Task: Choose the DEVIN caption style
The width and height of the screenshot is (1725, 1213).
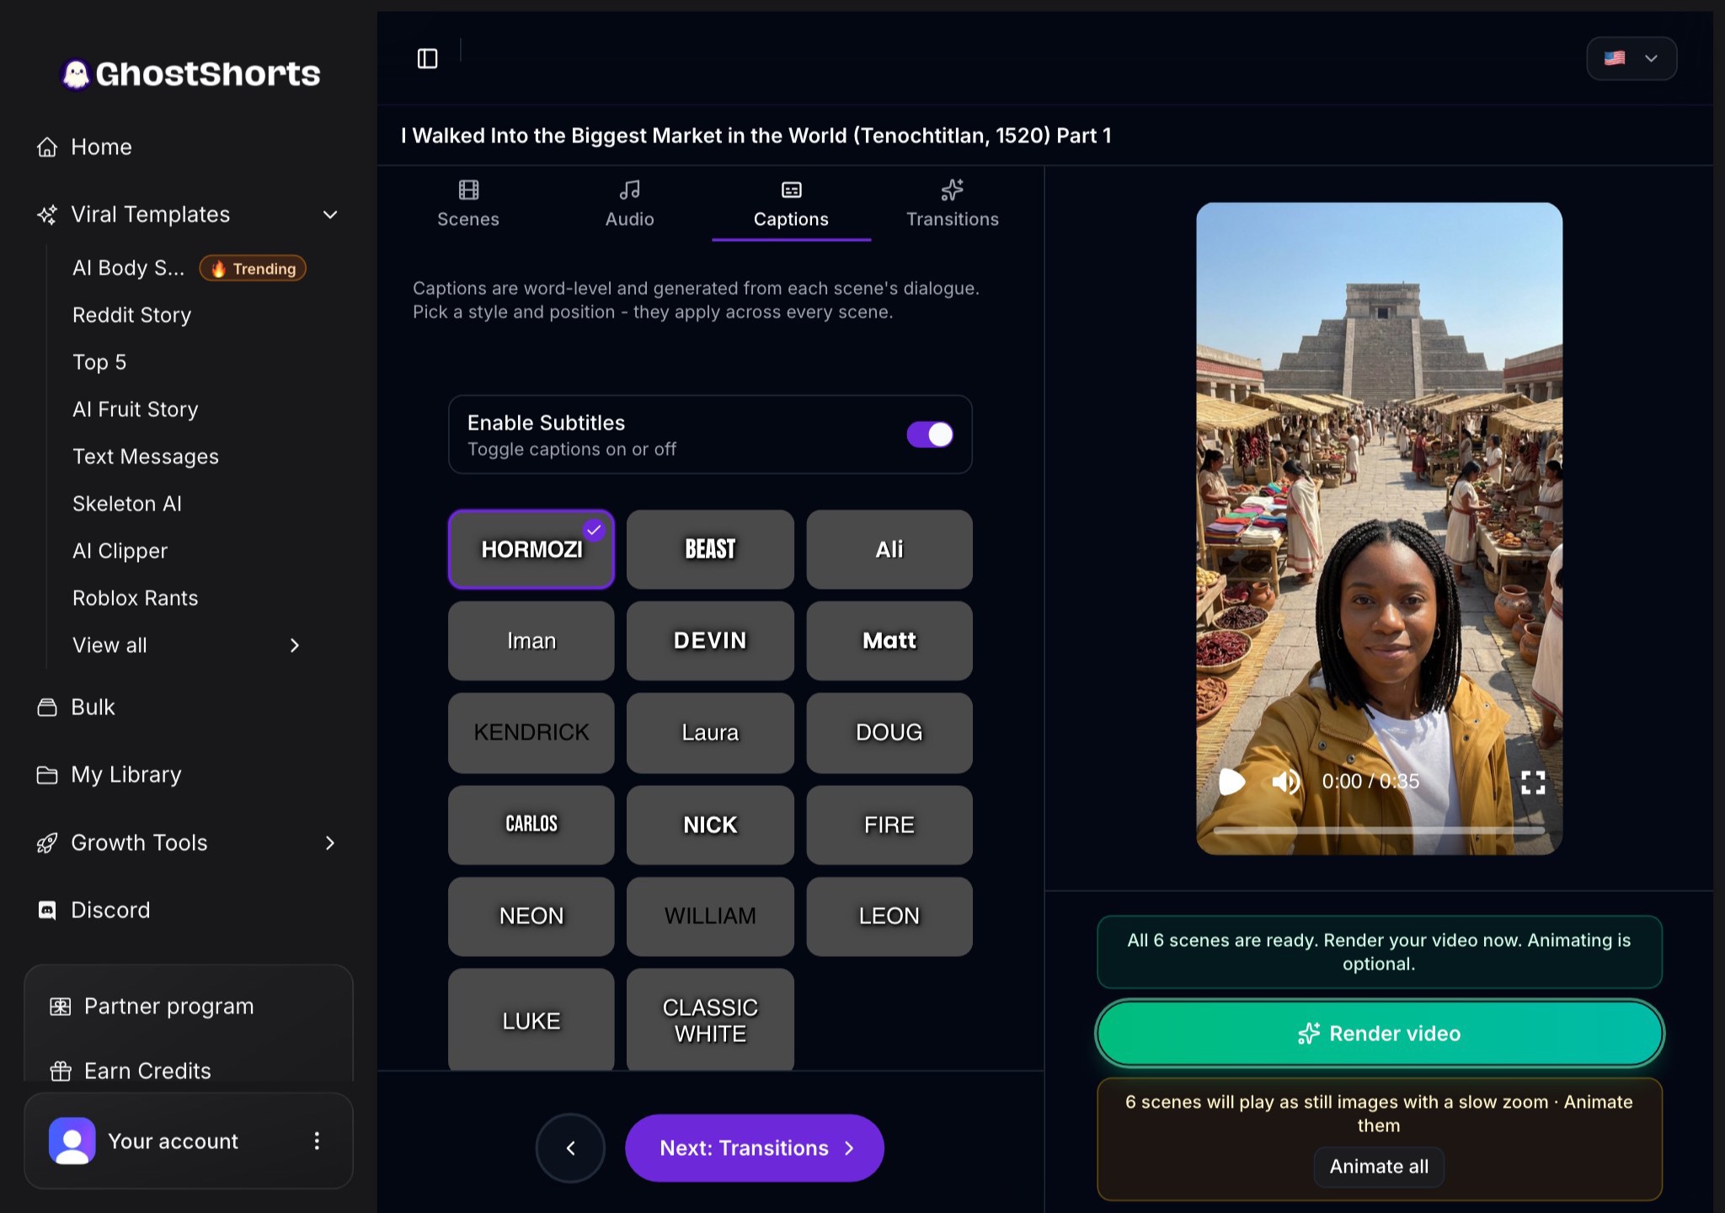Action: point(710,640)
